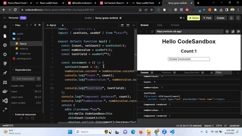Open Chrome extensions puzzle icon
Screen dimensions: 242x136
click(x=215, y=10)
